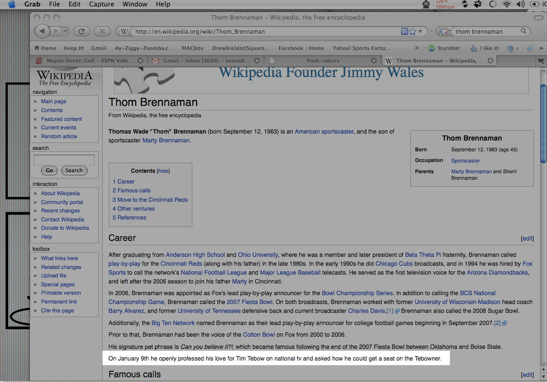The image size is (547, 382).
Task: Click the Google search engine icon
Action: pyautogui.click(x=443, y=32)
